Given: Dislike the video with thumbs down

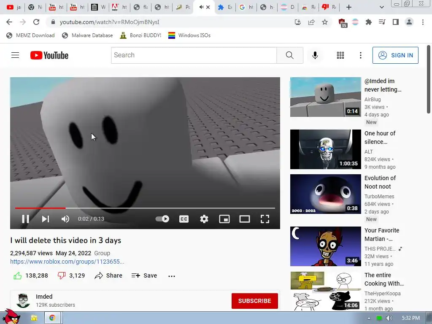Looking at the screenshot, I should pos(62,276).
